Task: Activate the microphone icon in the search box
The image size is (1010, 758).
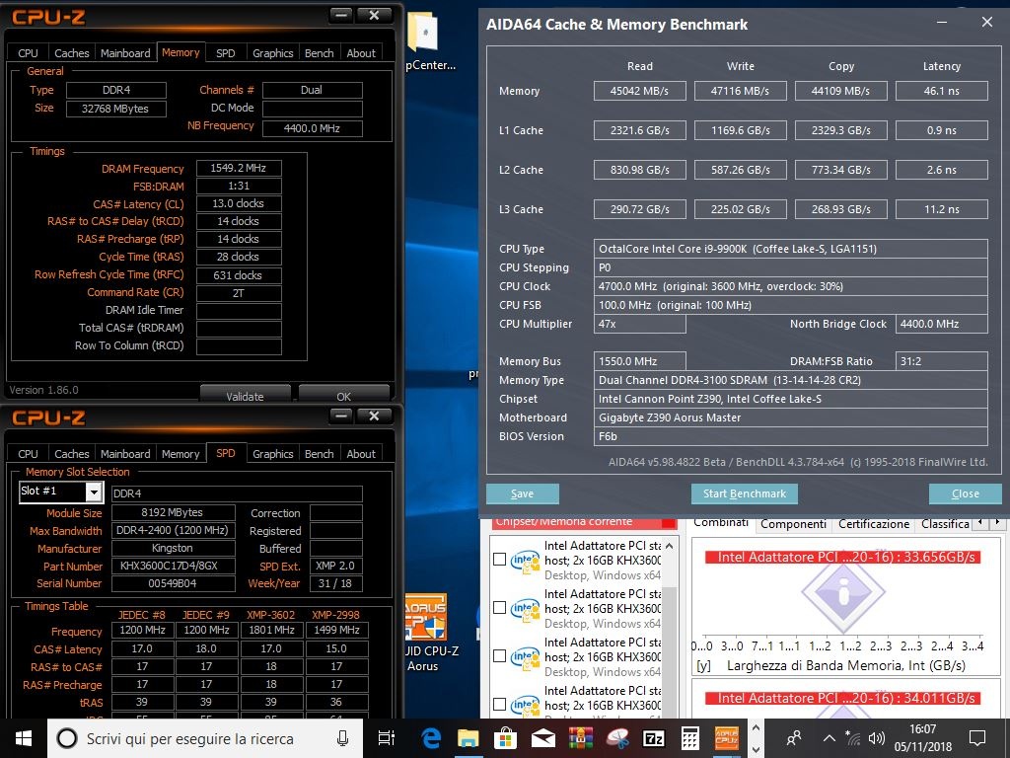Action: 342,738
